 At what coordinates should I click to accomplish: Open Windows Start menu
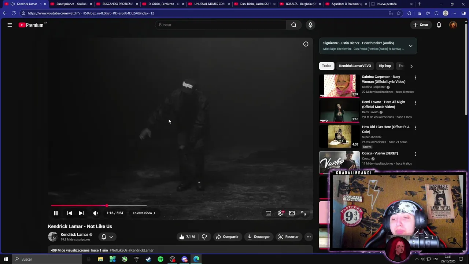coord(5,259)
